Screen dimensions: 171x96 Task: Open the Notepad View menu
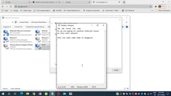tap(74, 29)
